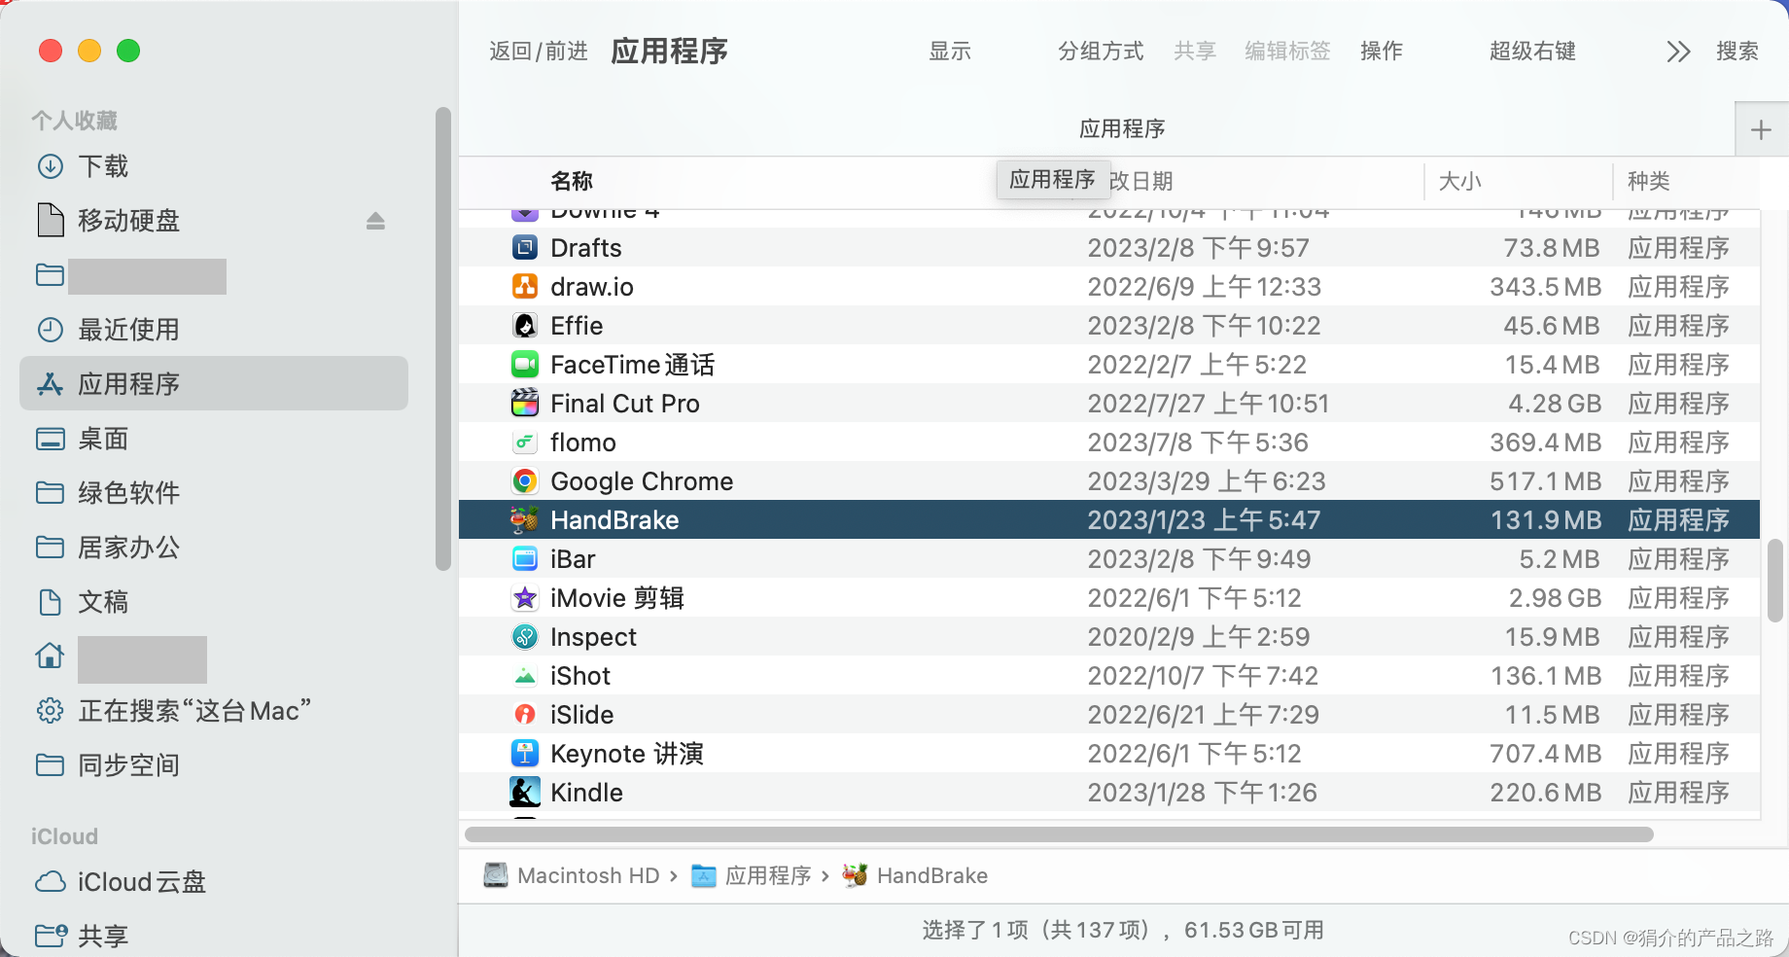Select the Google Chrome row name
This screenshot has height=957, width=1789.
coord(642,481)
